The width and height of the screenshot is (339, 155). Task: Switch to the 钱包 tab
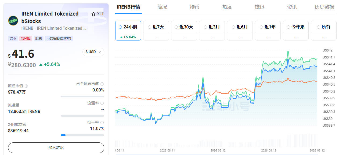click(259, 7)
